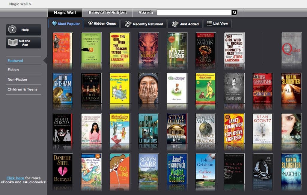Screen dimensions: 307x195
Task: Click the Magic Wall breadcrumb text
Action: pos(18,4)
